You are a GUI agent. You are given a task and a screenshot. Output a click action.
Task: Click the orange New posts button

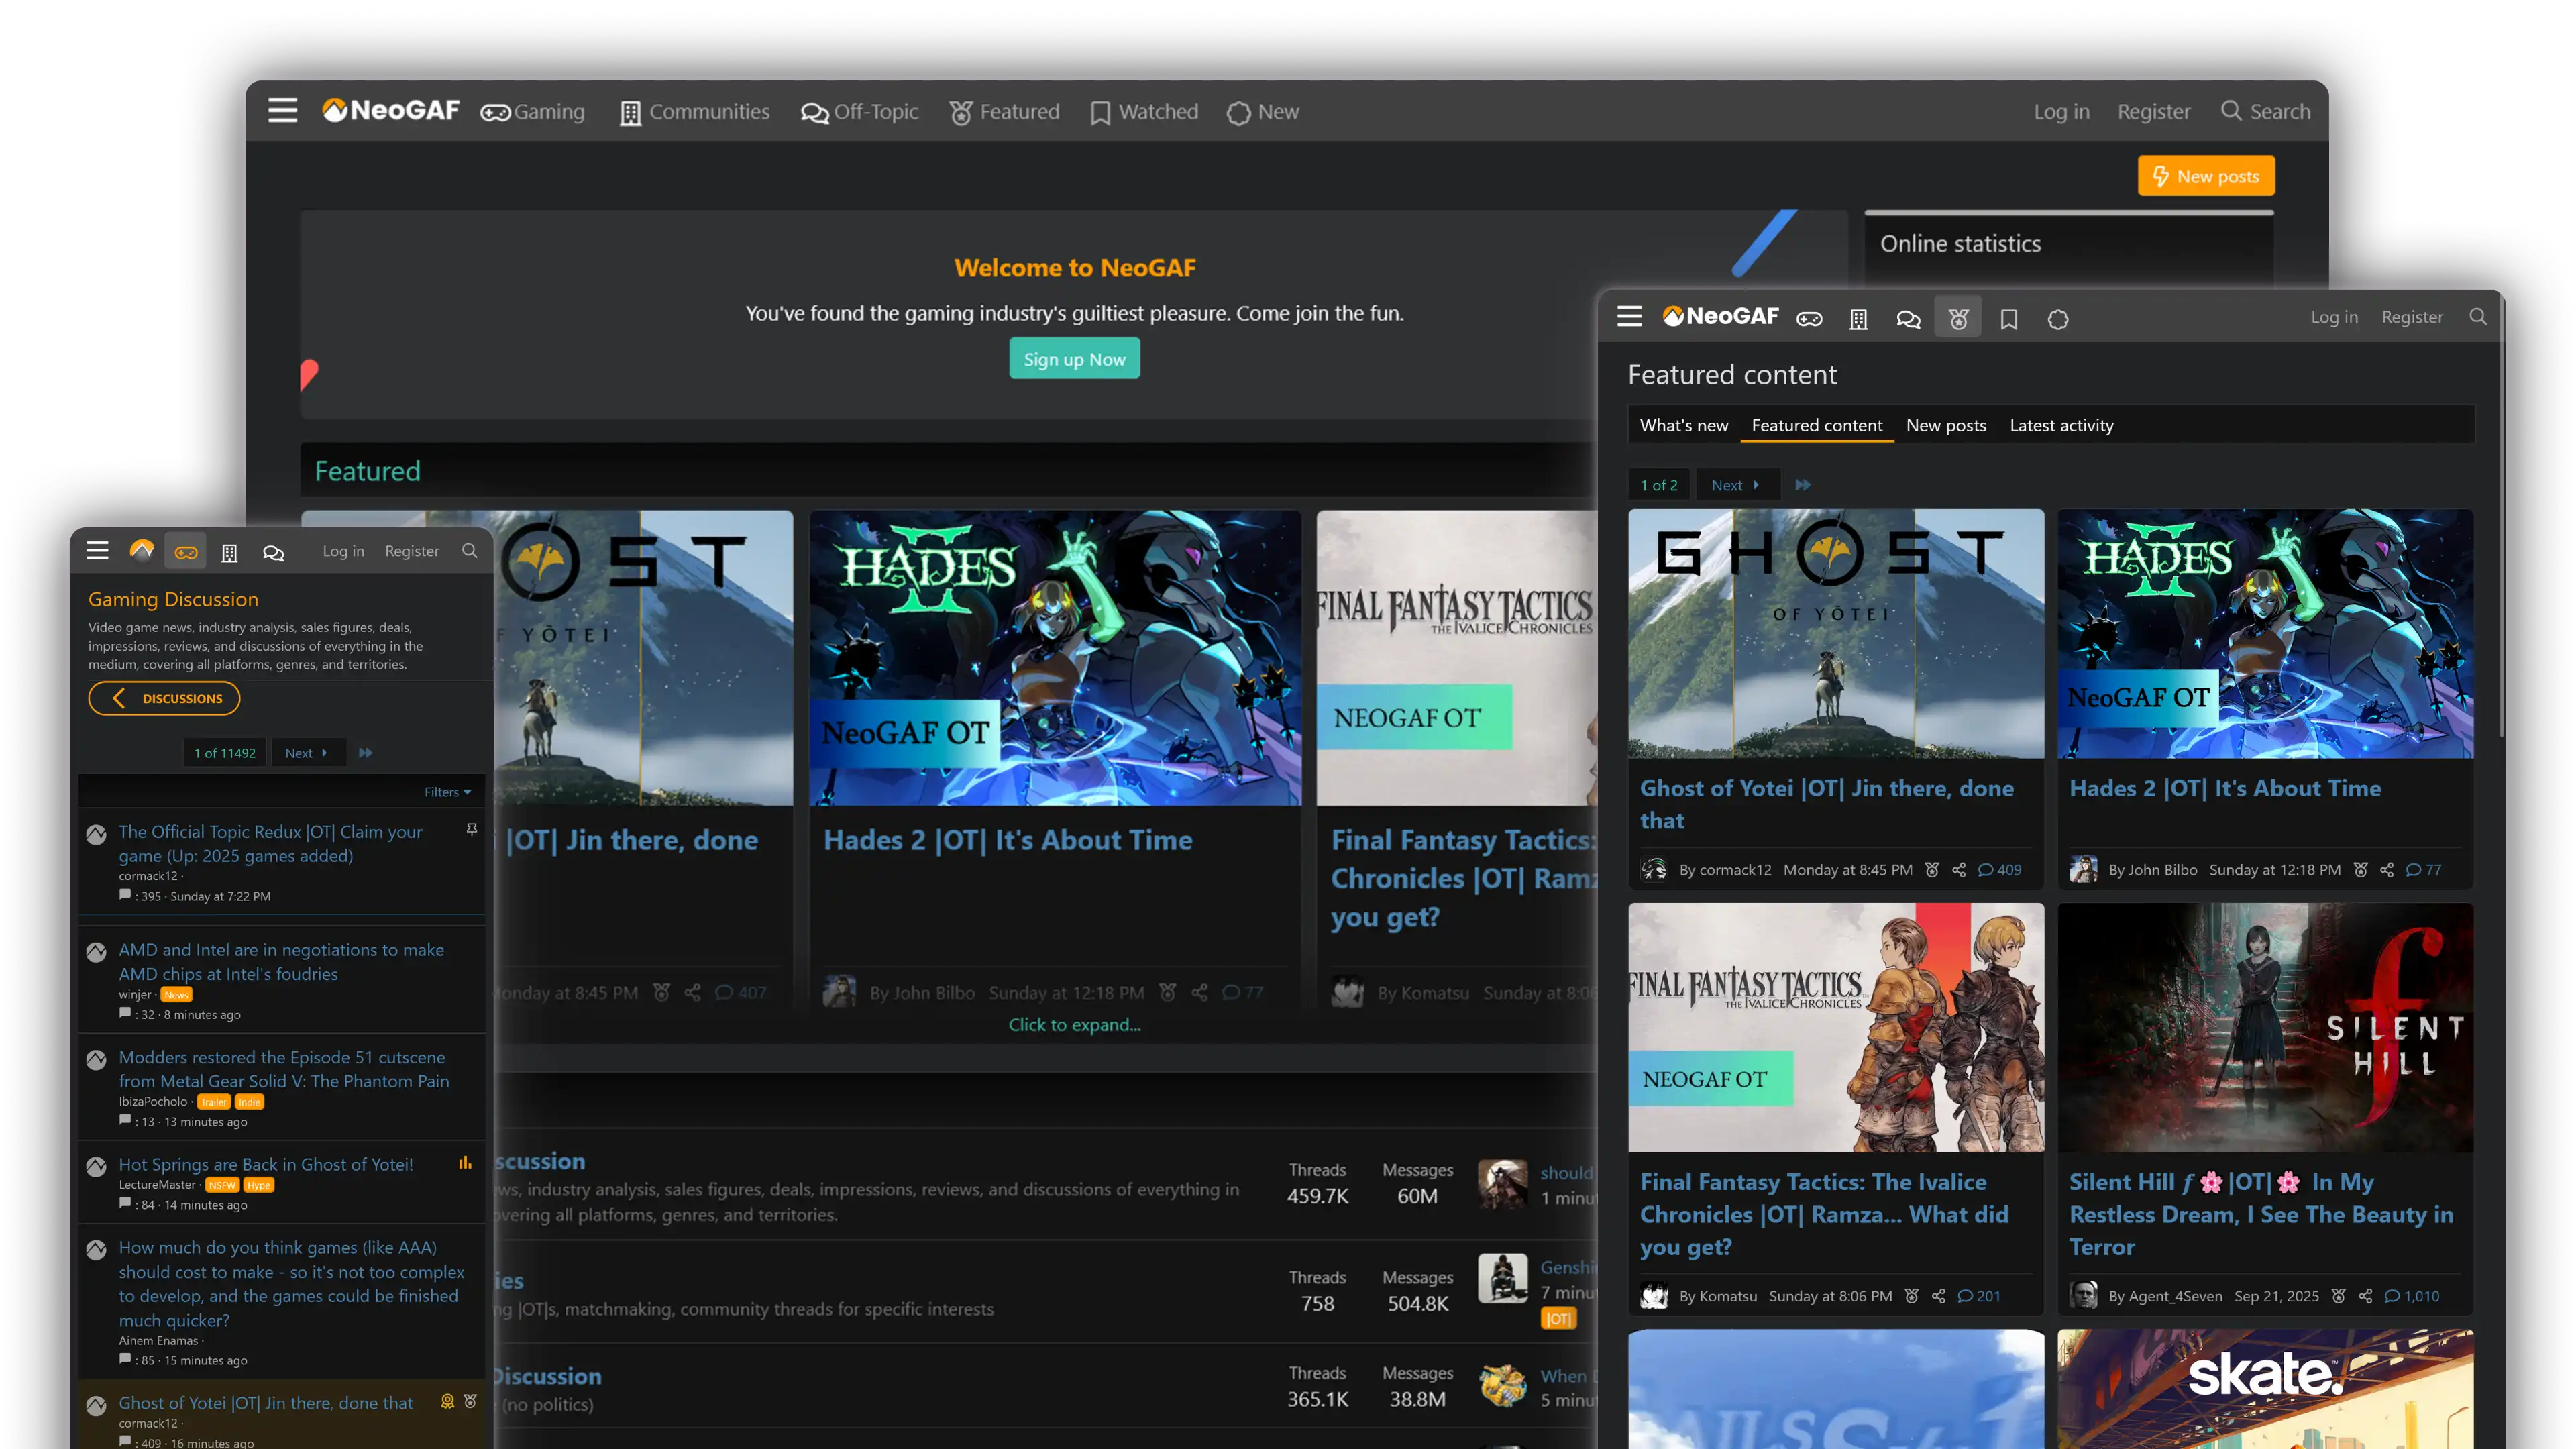click(x=2206, y=176)
